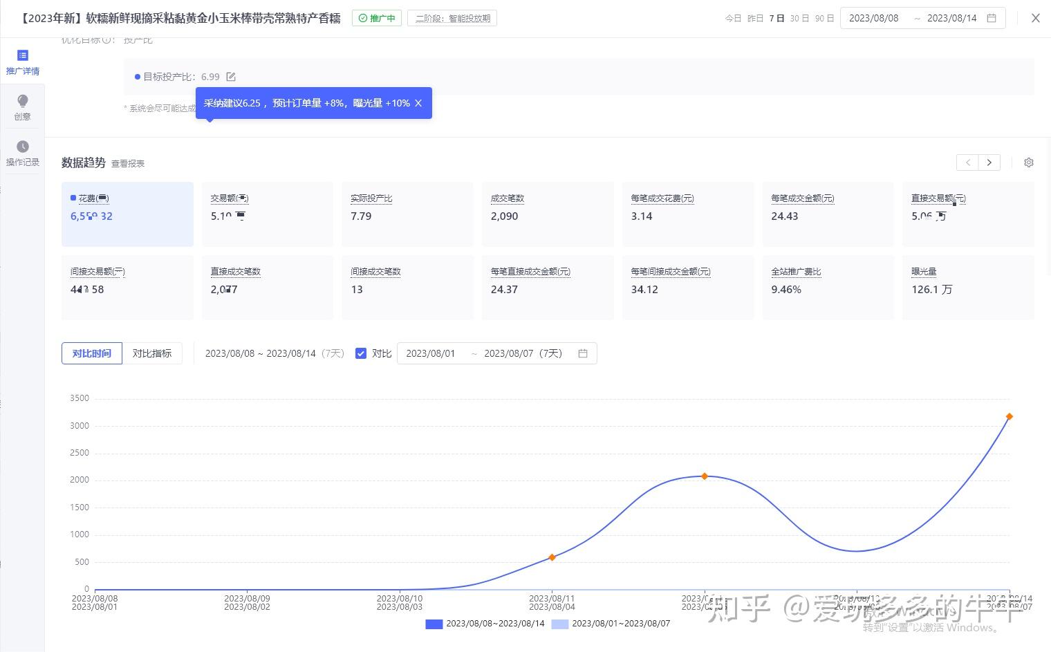Select the 交易额 metric card
The height and width of the screenshot is (652, 1051).
tap(268, 214)
